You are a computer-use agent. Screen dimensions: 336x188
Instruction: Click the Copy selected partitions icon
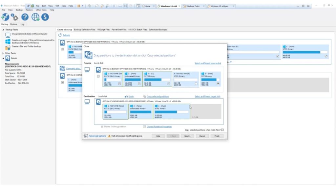click(x=144, y=96)
